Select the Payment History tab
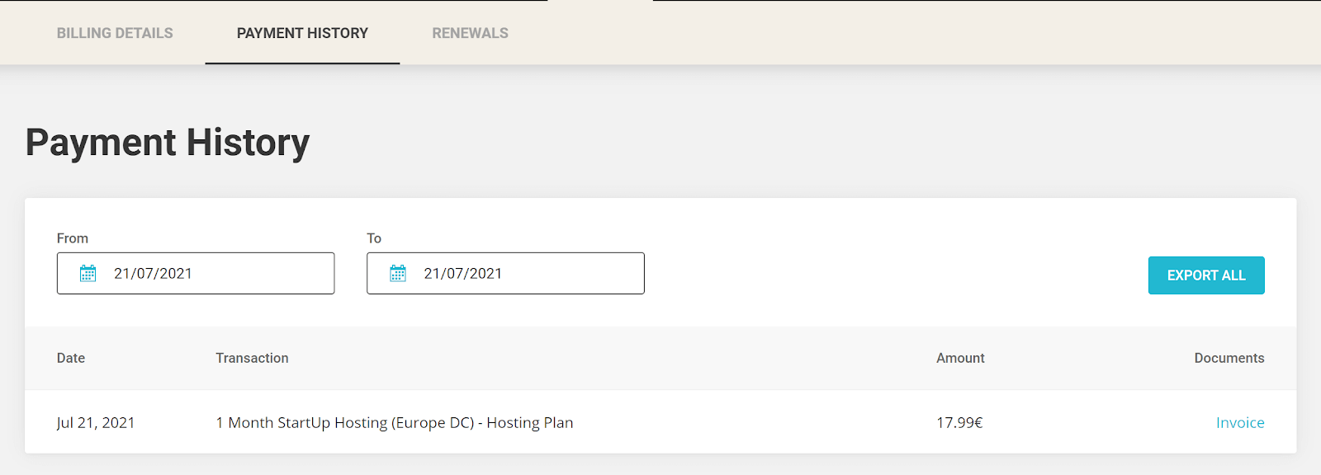 click(302, 33)
